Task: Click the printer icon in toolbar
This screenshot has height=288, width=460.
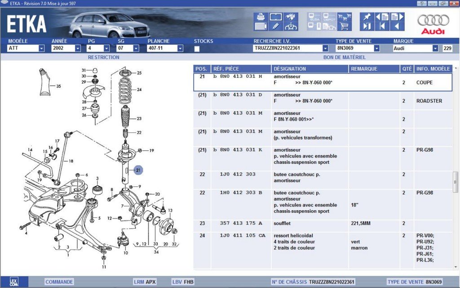Action: (261, 17)
